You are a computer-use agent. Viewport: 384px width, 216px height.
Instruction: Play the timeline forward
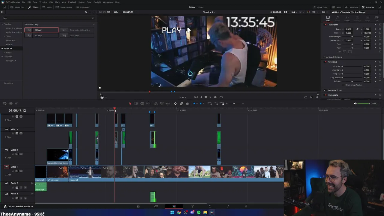(x=210, y=97)
